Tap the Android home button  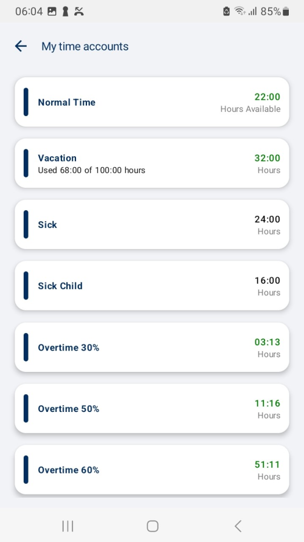tap(153, 526)
